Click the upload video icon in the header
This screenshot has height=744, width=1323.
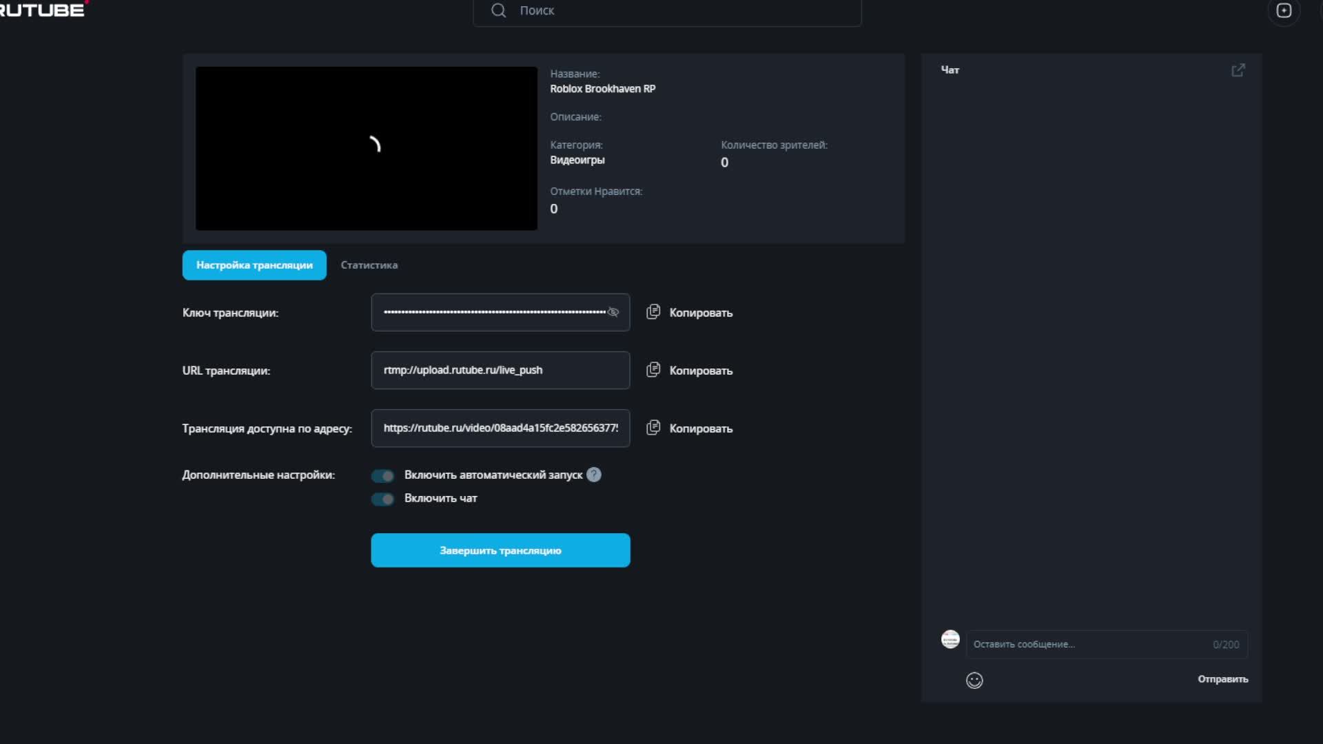pos(1283,10)
